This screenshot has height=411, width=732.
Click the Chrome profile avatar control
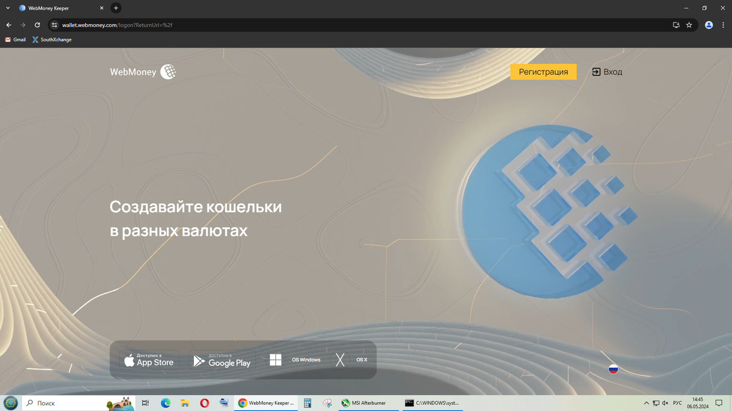708,25
